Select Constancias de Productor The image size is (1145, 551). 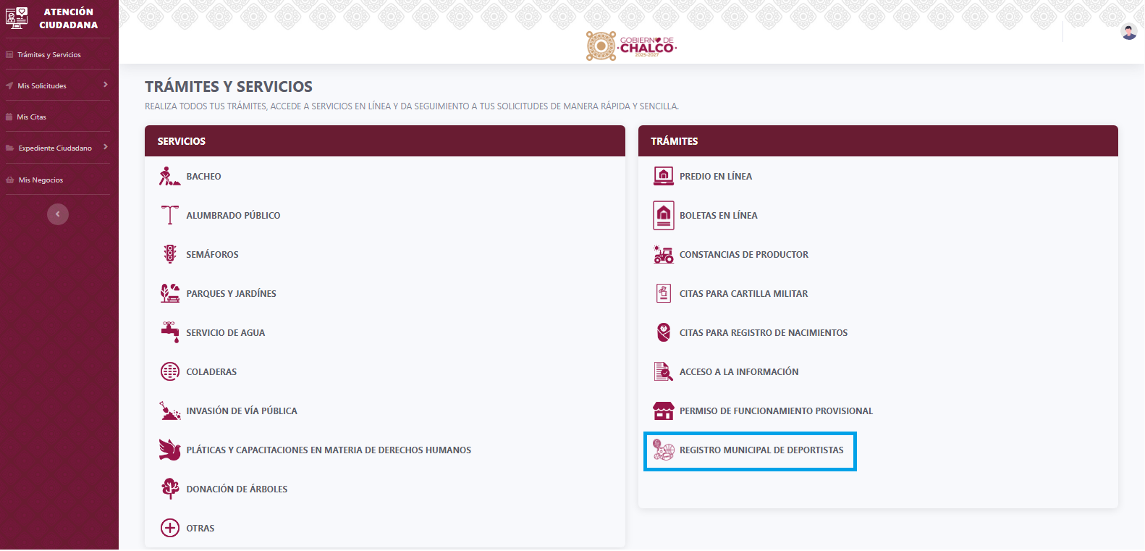coord(744,254)
